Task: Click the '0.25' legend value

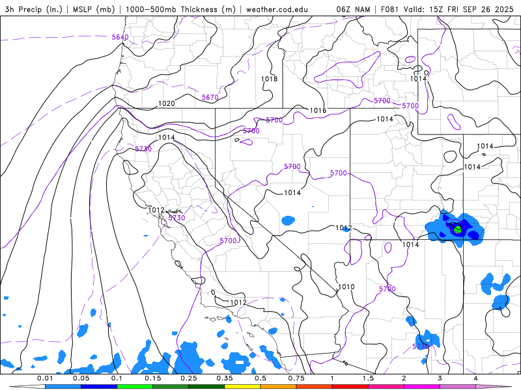Action: click(189, 378)
